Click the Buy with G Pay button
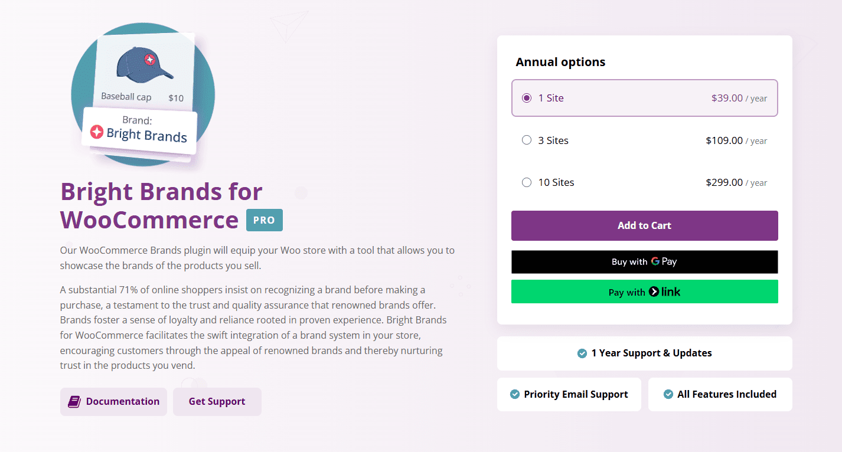842x452 pixels. [644, 261]
